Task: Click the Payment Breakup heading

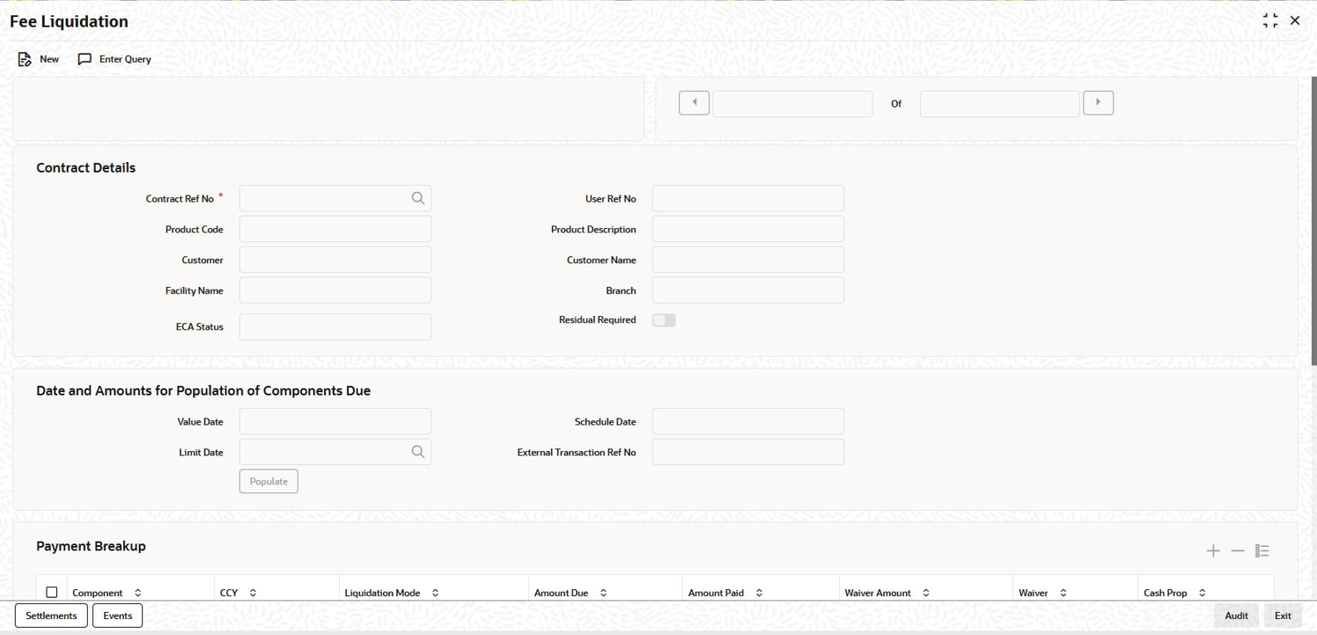Action: click(92, 546)
